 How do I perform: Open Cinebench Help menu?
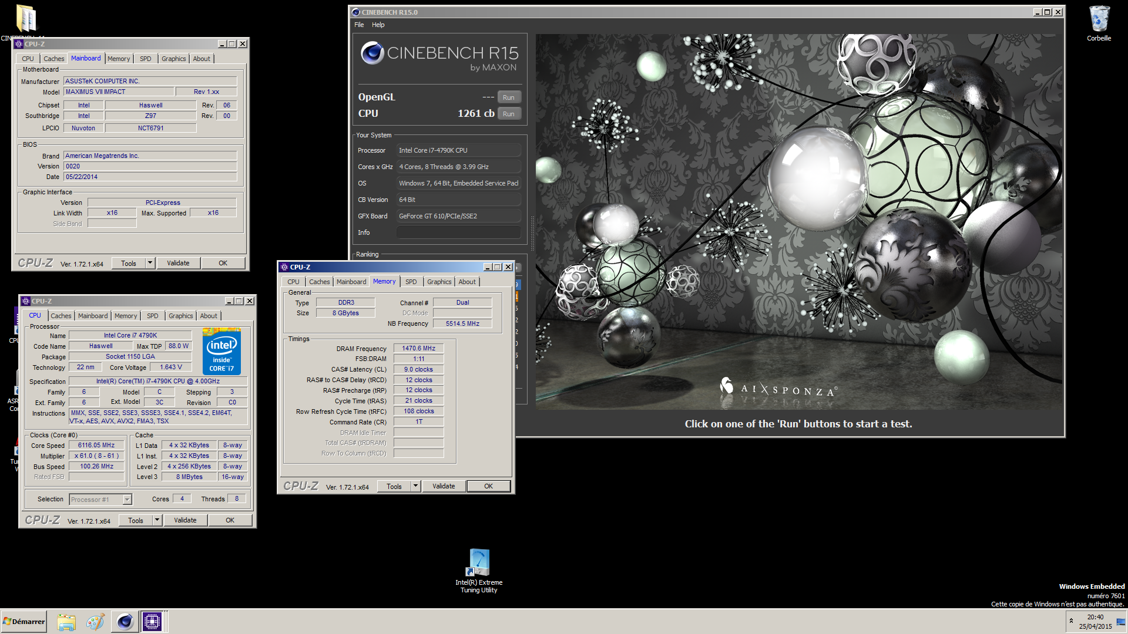pyautogui.click(x=378, y=25)
